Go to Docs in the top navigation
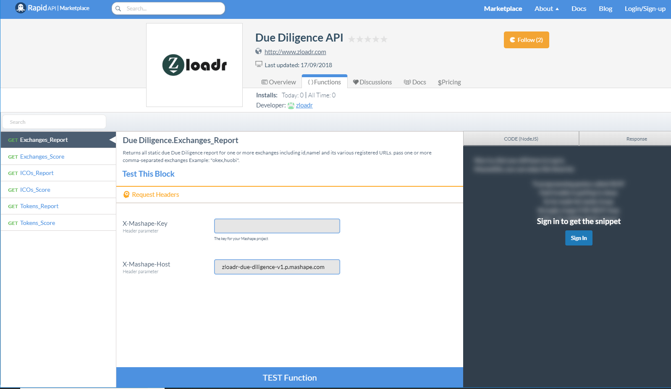The height and width of the screenshot is (389, 671). coord(579,8)
